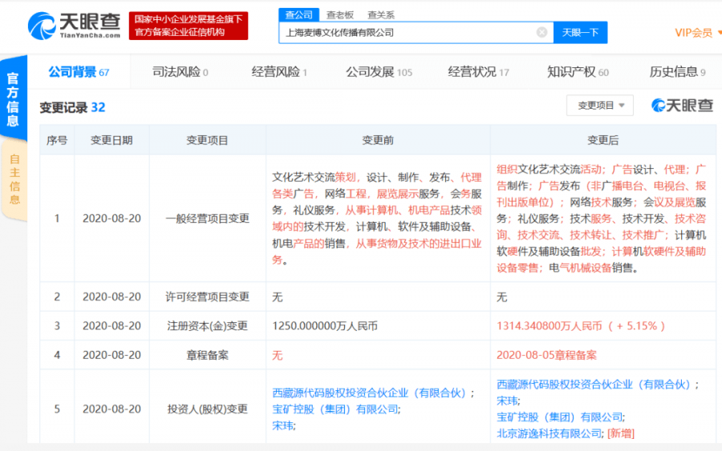Screen dimensions: 722x451
Task: Open the 宋玮 link in the 变更前 column
Action: 282,425
